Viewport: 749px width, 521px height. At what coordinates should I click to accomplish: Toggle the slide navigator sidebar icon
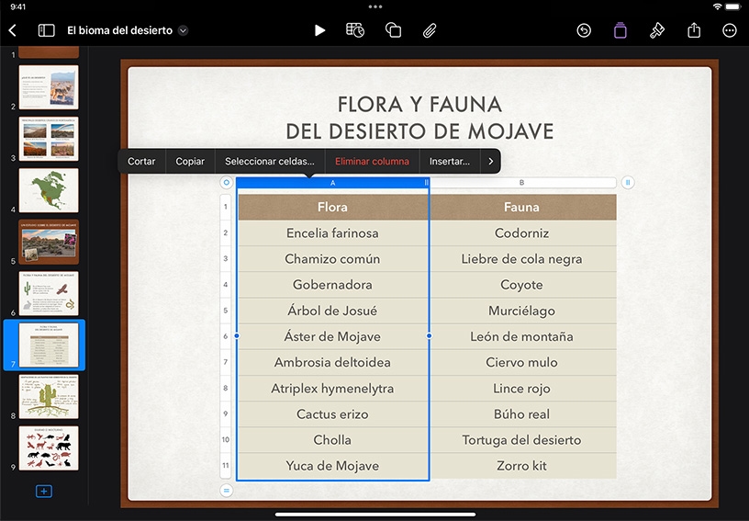coord(46,30)
